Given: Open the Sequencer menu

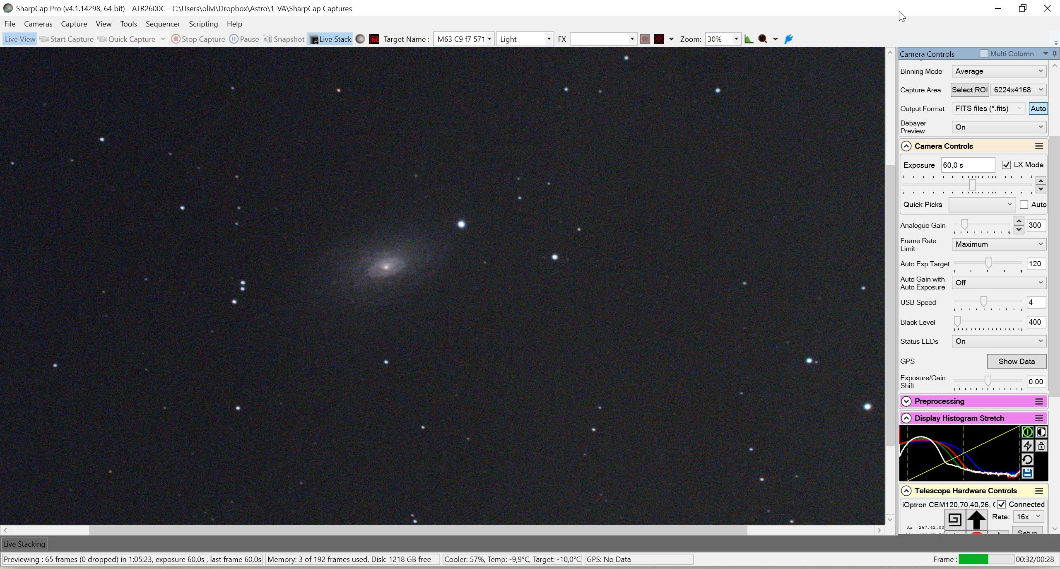Looking at the screenshot, I should point(163,24).
